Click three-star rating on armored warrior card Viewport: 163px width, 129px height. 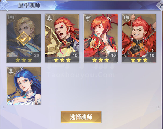point(62,60)
